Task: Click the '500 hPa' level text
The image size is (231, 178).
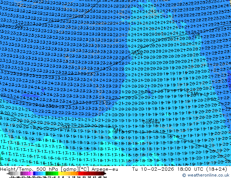Action: pyautogui.click(x=47, y=169)
